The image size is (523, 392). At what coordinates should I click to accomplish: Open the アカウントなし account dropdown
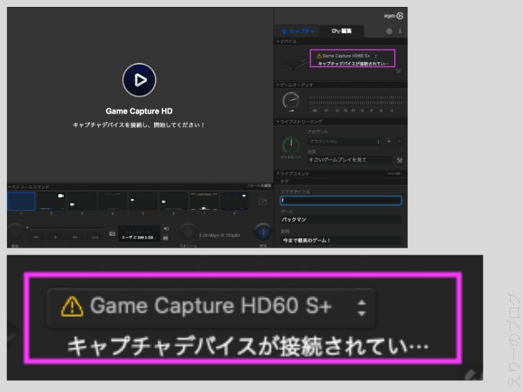pos(344,141)
